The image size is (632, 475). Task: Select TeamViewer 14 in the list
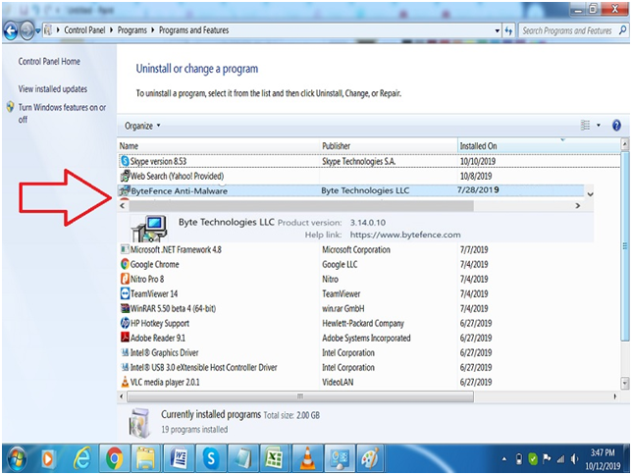154,294
